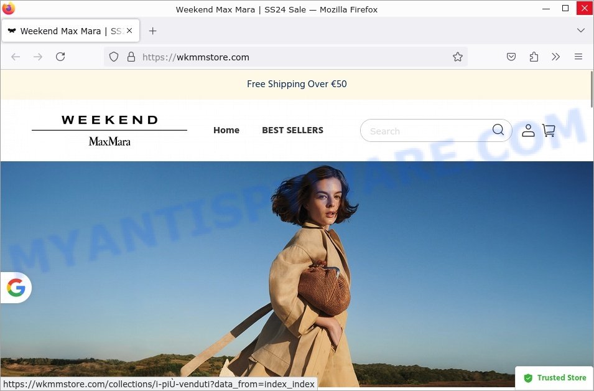Open the Home menu link
The width and height of the screenshot is (594, 391).
pos(226,130)
